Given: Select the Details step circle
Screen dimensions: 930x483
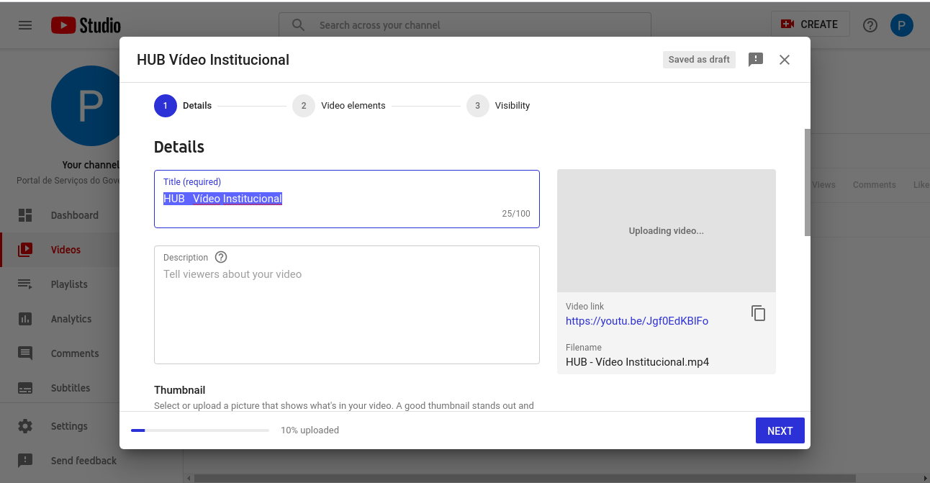Looking at the screenshot, I should 166,106.
